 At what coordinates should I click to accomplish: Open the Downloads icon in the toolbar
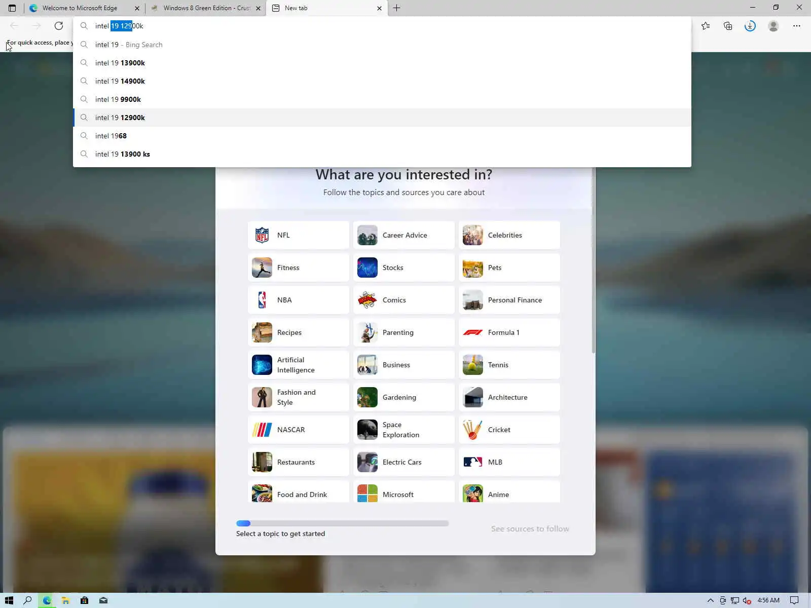[750, 26]
